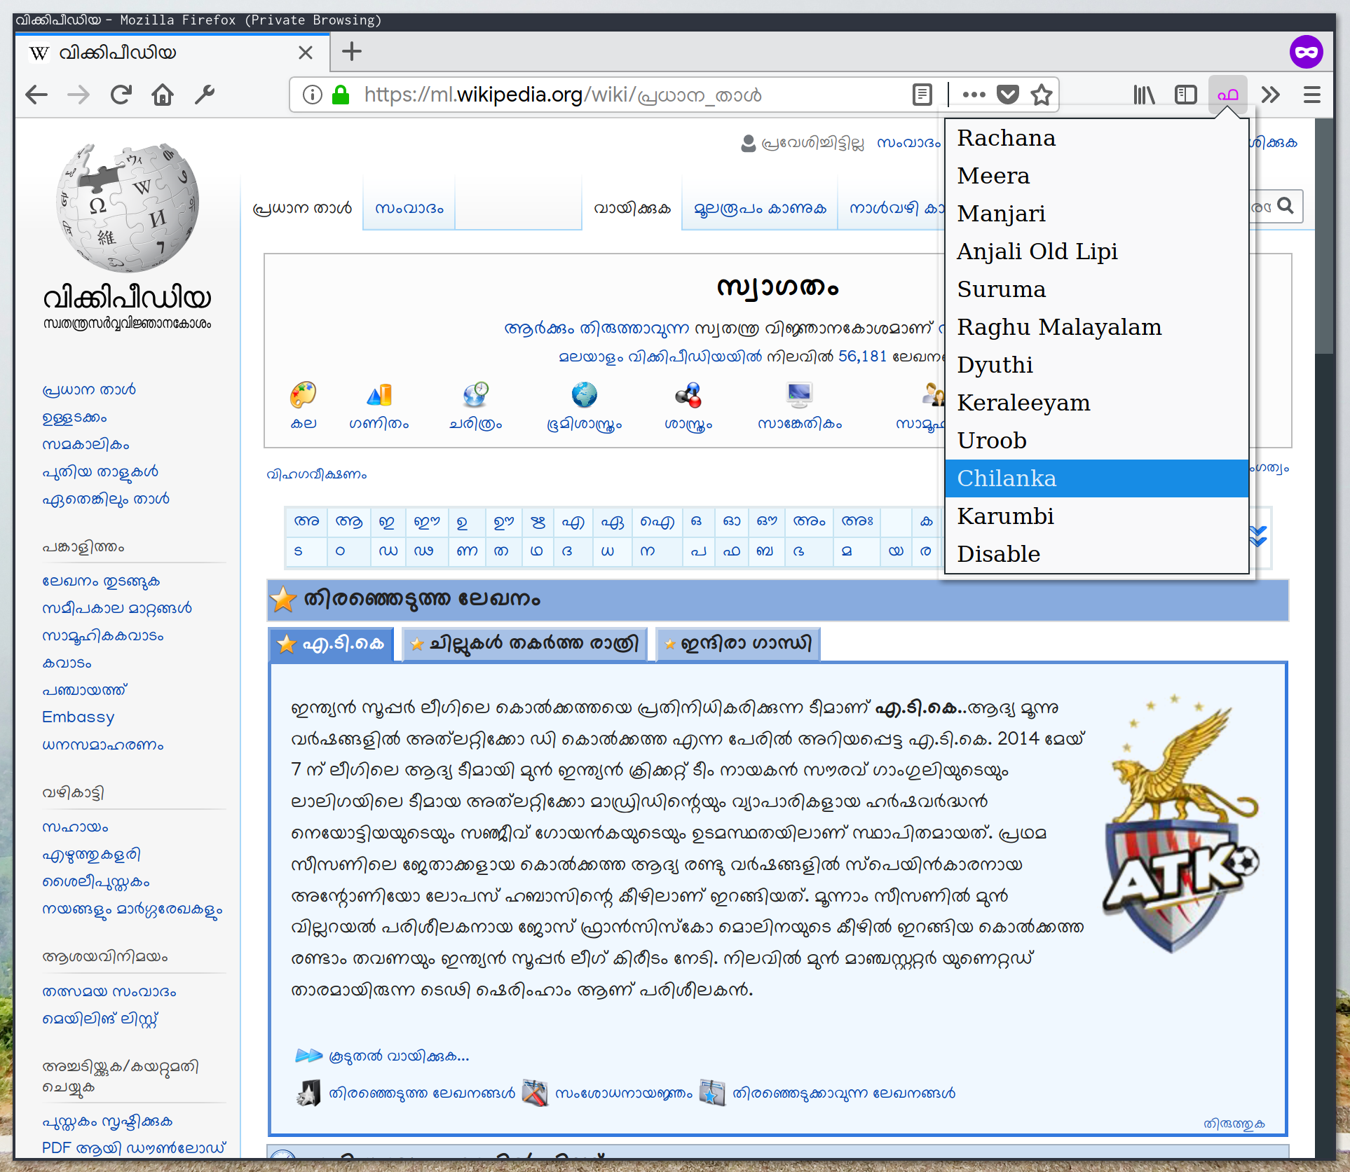Save page to Pocket

pyautogui.click(x=1008, y=95)
